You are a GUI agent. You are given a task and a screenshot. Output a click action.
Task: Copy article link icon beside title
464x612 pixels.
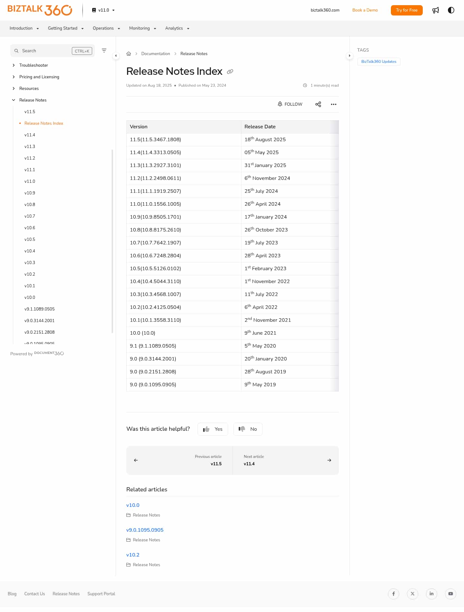(x=230, y=72)
